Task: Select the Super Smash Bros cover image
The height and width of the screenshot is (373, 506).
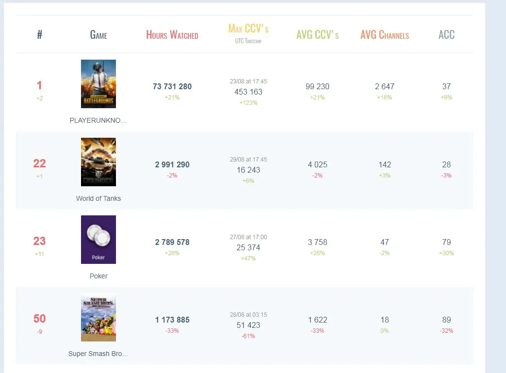Action: (x=98, y=318)
